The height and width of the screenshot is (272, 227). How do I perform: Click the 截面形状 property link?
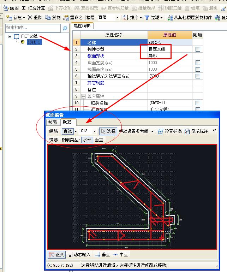pos(96,56)
